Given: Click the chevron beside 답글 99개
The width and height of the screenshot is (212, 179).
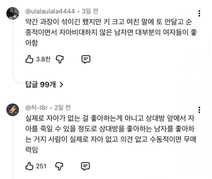Looking at the screenshot, I should (61, 85).
